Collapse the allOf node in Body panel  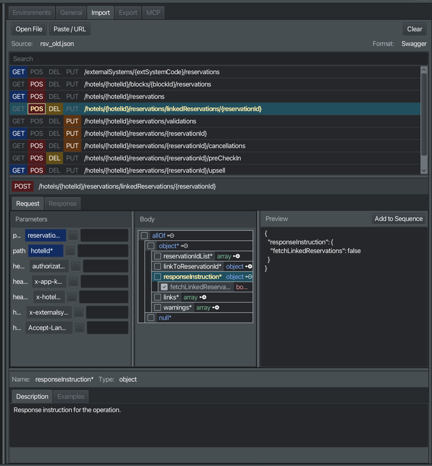pyautogui.click(x=171, y=235)
